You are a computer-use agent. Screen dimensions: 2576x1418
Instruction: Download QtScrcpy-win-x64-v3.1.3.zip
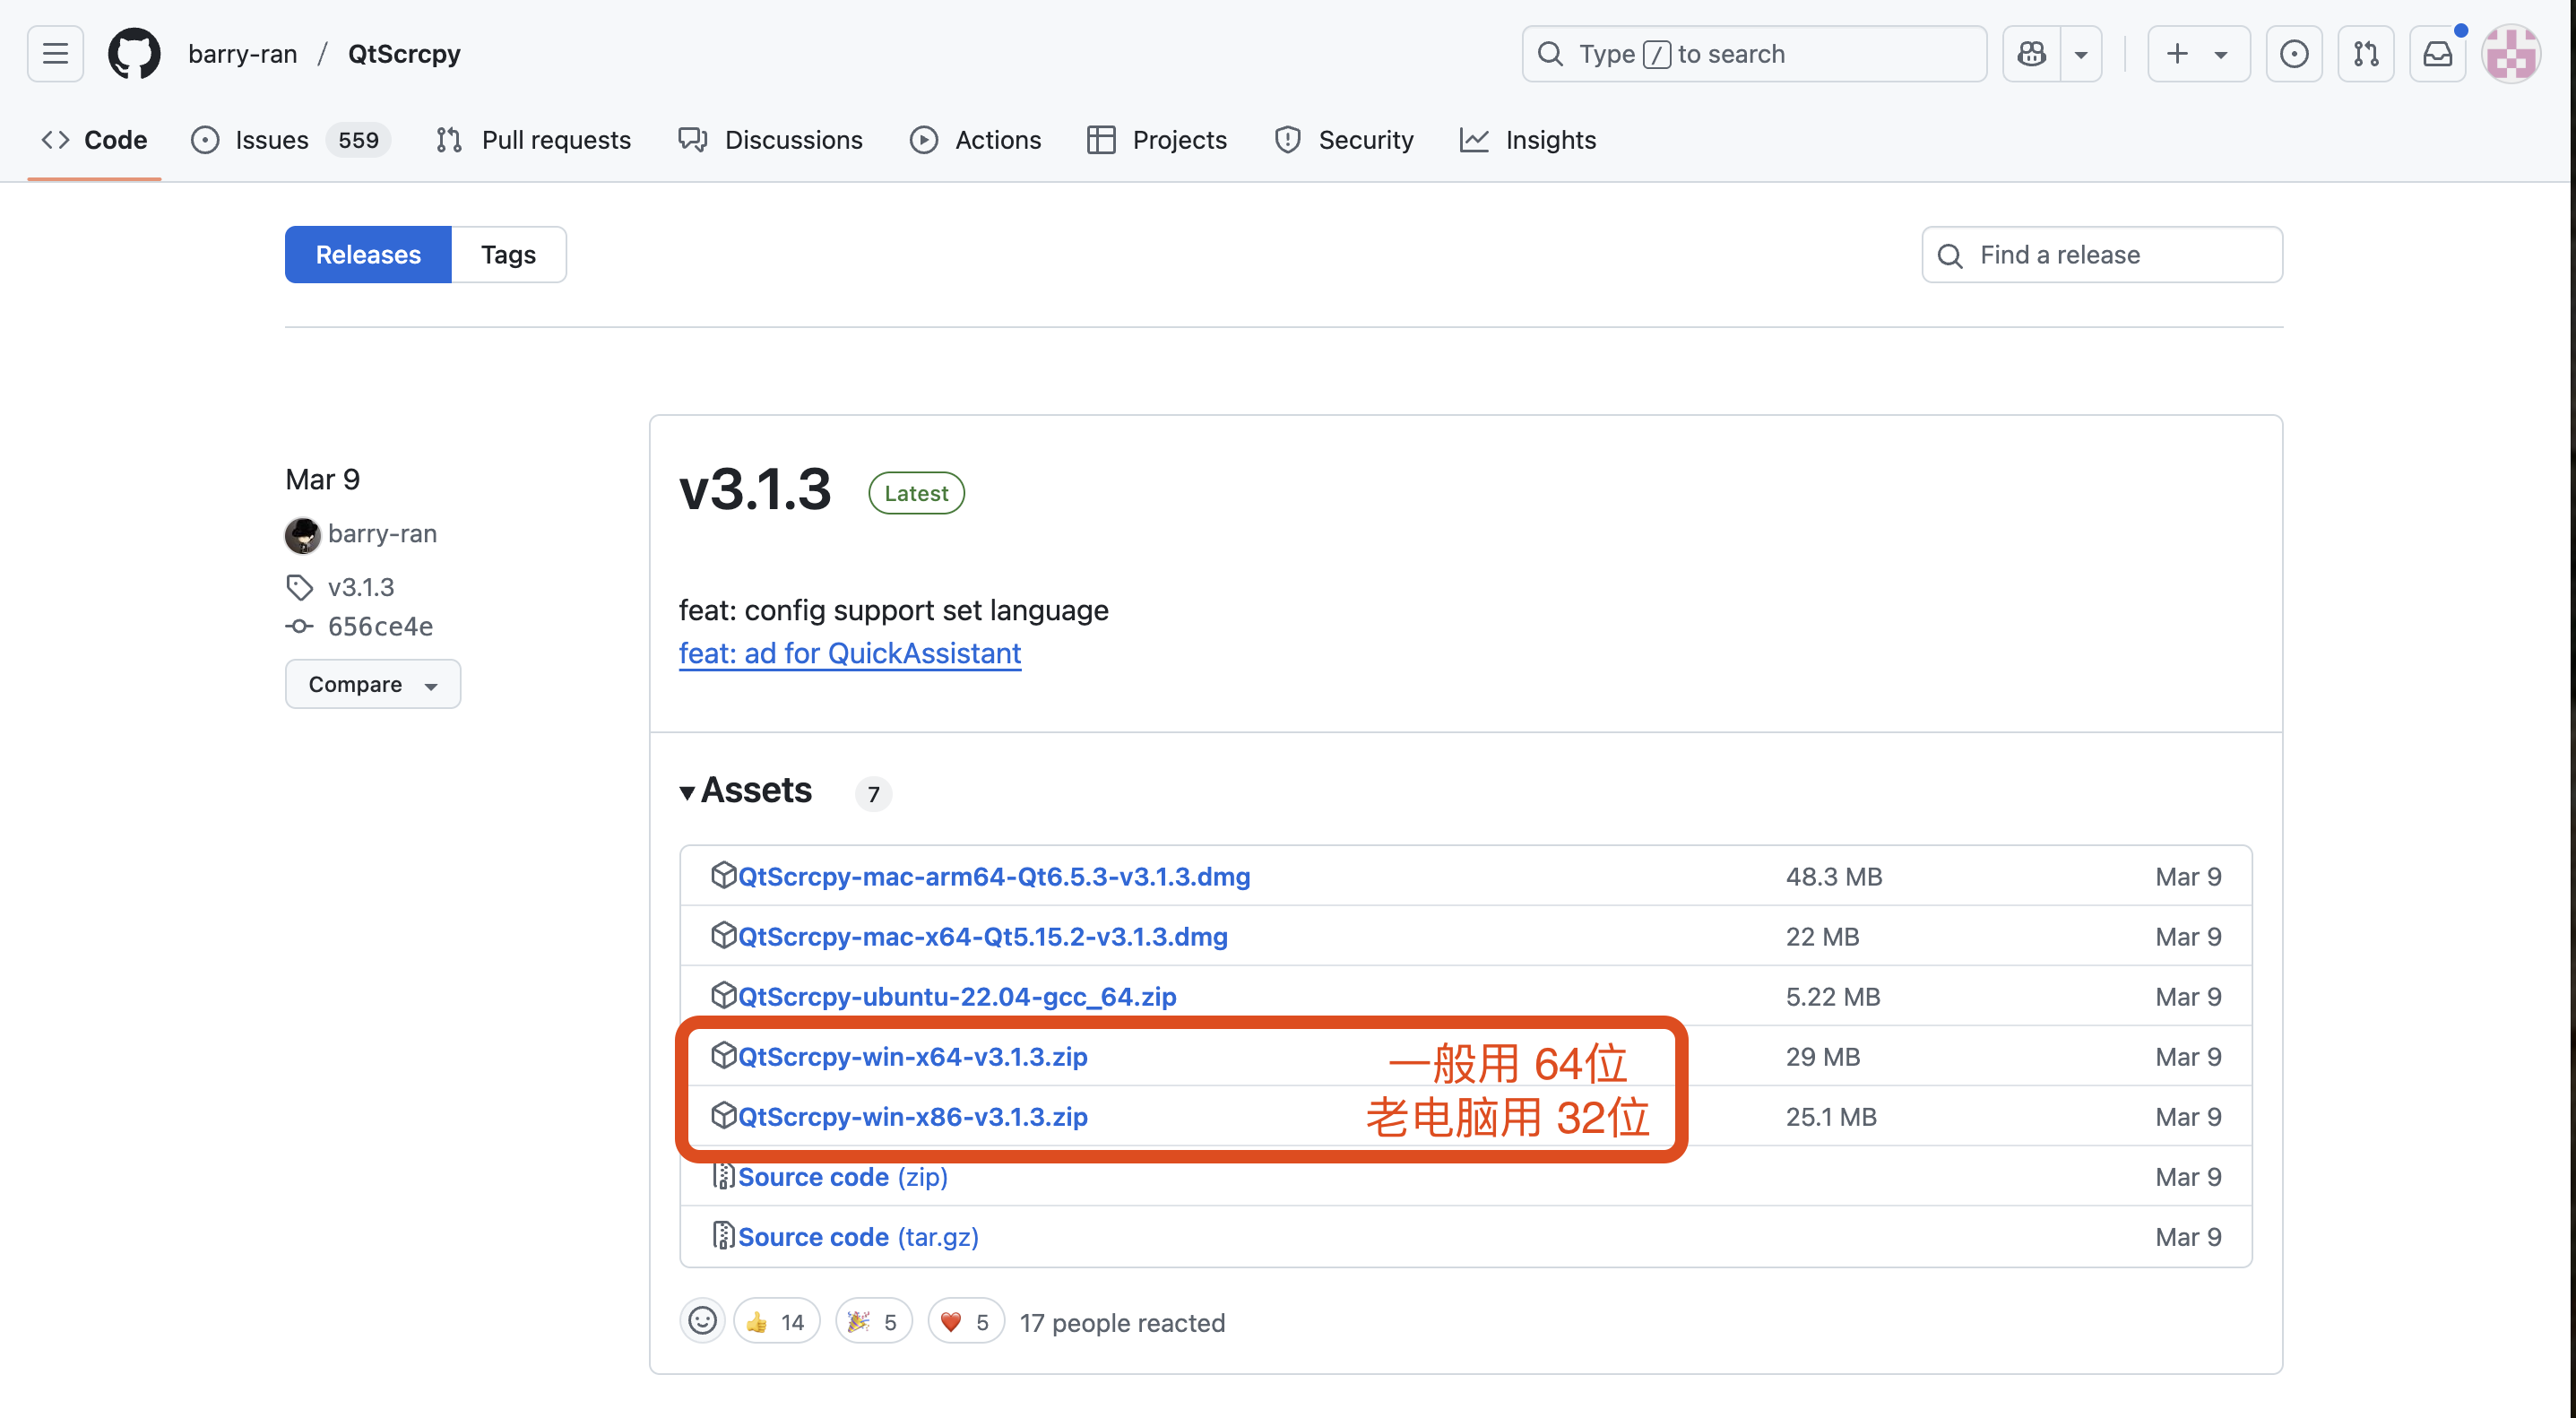click(x=912, y=1057)
